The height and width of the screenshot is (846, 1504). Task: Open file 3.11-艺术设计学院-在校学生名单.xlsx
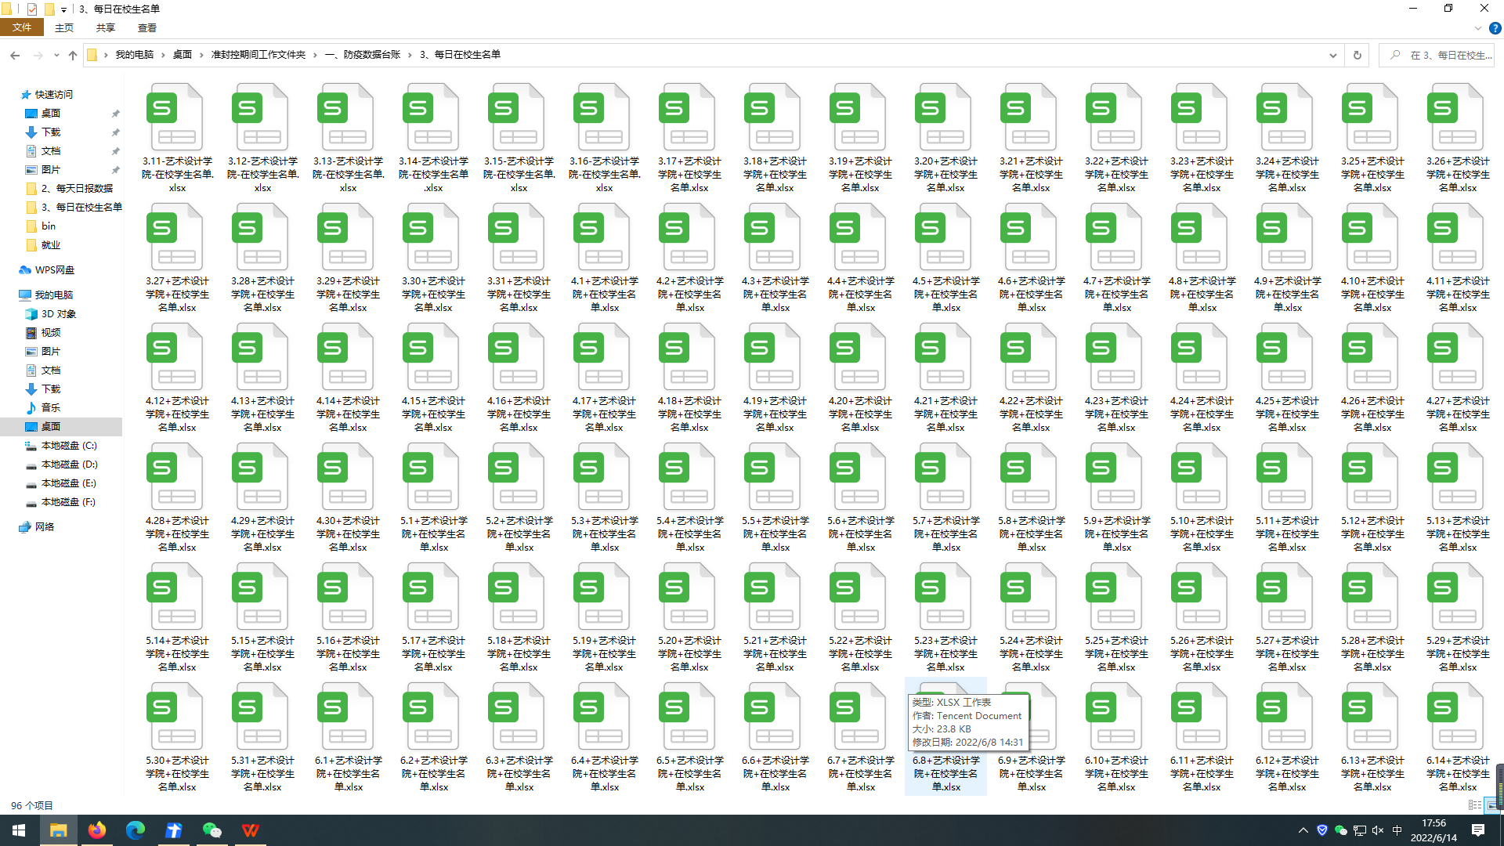[177, 139]
